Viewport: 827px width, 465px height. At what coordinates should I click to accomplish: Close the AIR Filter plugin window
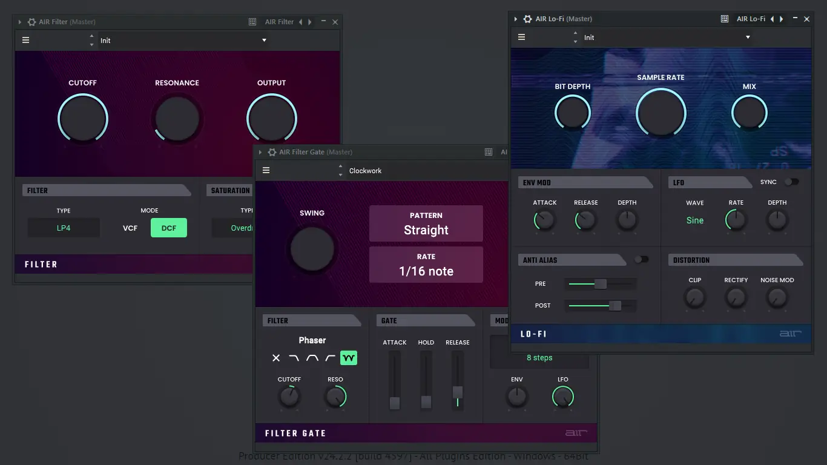pos(335,22)
